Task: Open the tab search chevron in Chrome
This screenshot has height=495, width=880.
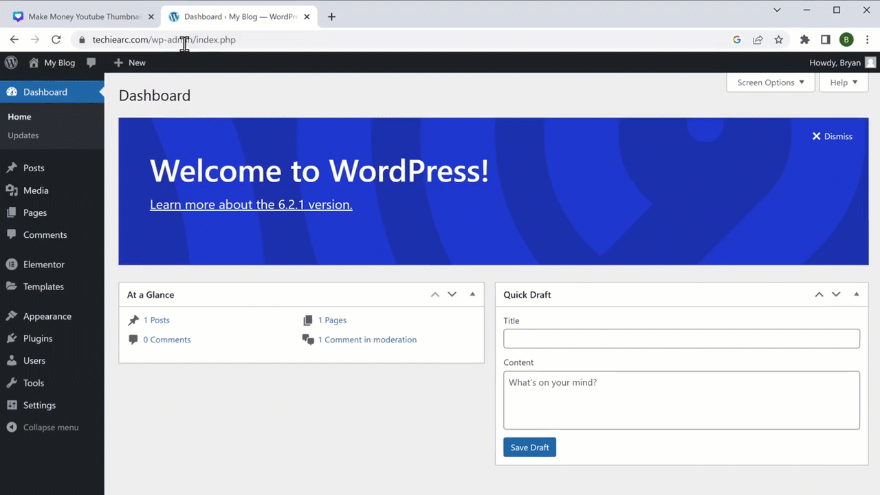Action: (x=777, y=10)
